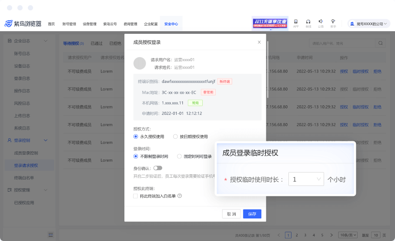Click the user avatar in dialog
The height and width of the screenshot is (241, 395).
point(140,63)
